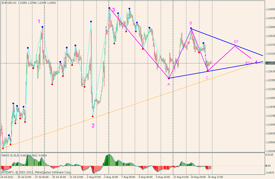
Task: Click the projected D? label
Action: 236,42
